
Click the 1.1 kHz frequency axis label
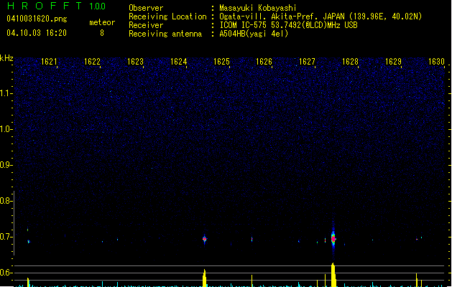6,93
